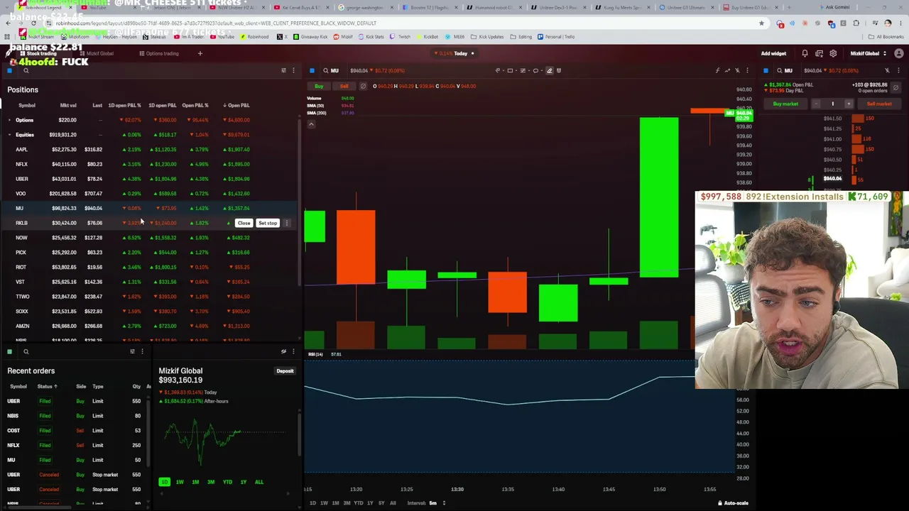Screen dimensions: 909x511
Task: Click the cancel-orders icon next to Sell button
Action: (363, 86)
